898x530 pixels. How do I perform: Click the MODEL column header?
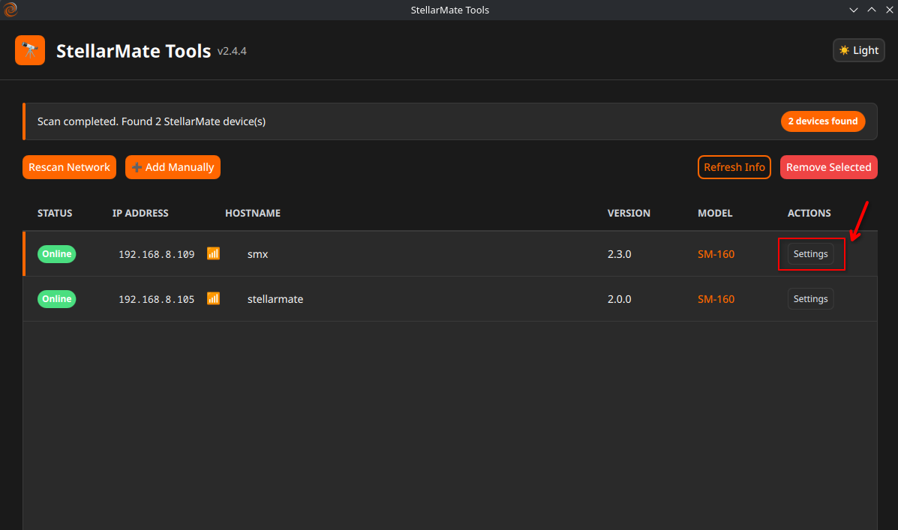pos(715,213)
